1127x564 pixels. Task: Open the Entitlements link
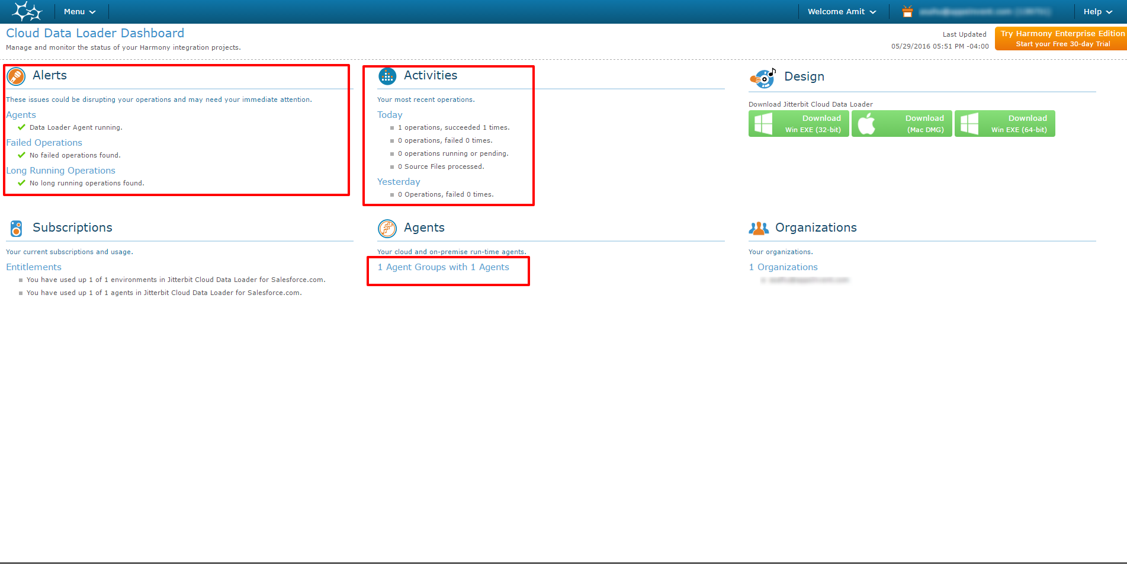coord(34,267)
